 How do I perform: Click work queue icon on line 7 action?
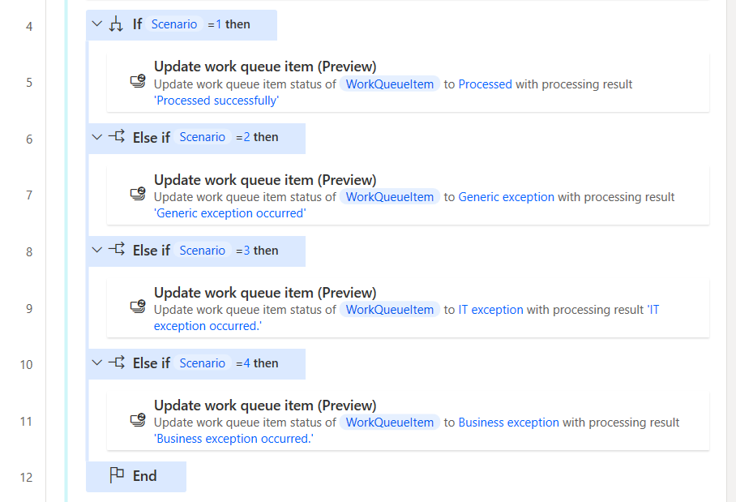[138, 194]
